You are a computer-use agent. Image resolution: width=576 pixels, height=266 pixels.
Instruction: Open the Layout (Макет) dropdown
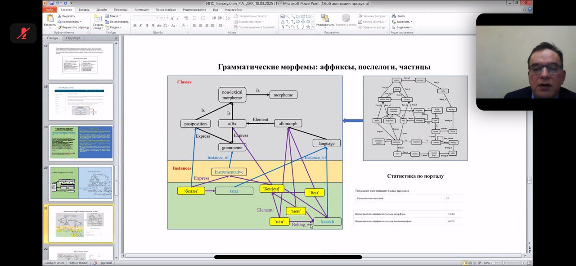(x=113, y=16)
